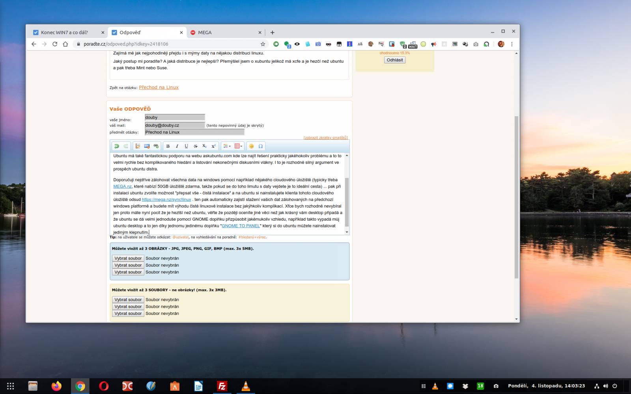
Task: Click the page's vertical scrollbar thumb
Action: point(516,197)
